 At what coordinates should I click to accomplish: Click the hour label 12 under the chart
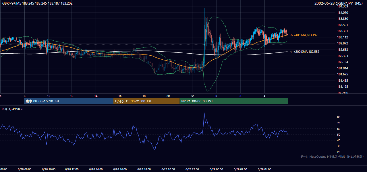[72, 96]
